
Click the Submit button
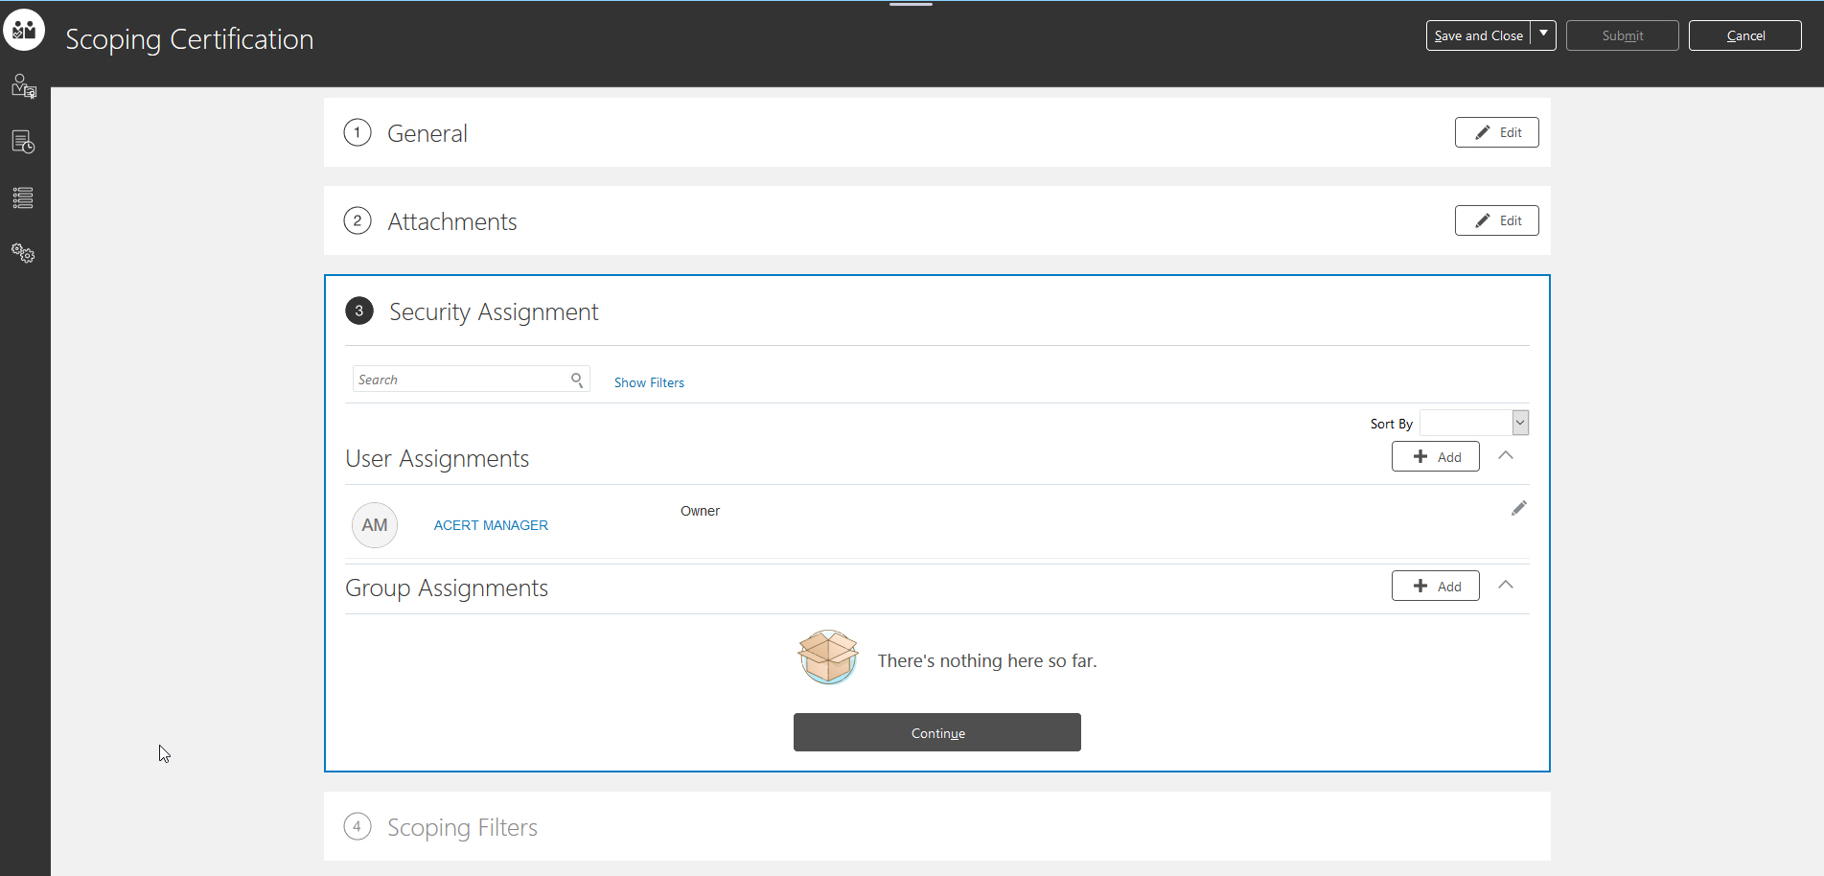1622,35
